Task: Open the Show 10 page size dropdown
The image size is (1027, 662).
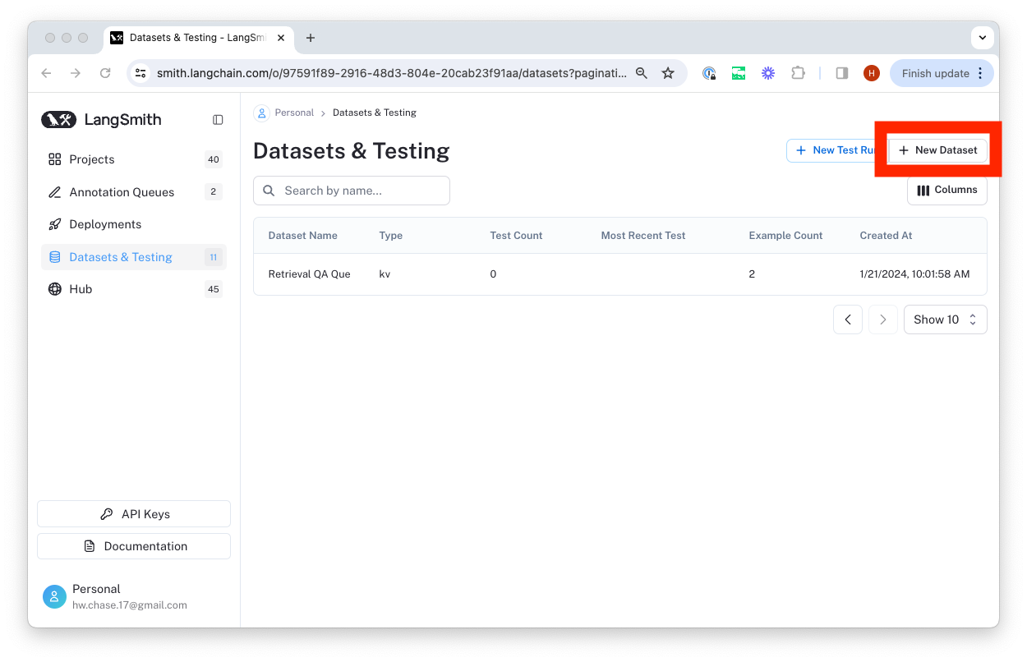Action: [945, 320]
